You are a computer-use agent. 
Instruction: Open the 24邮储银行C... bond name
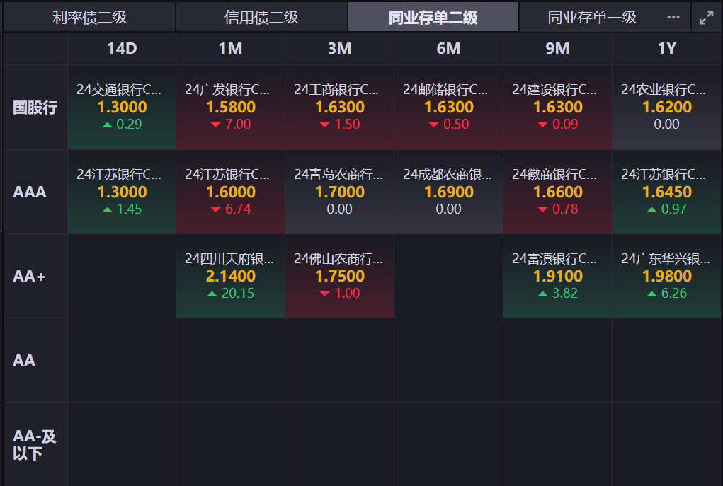[445, 89]
